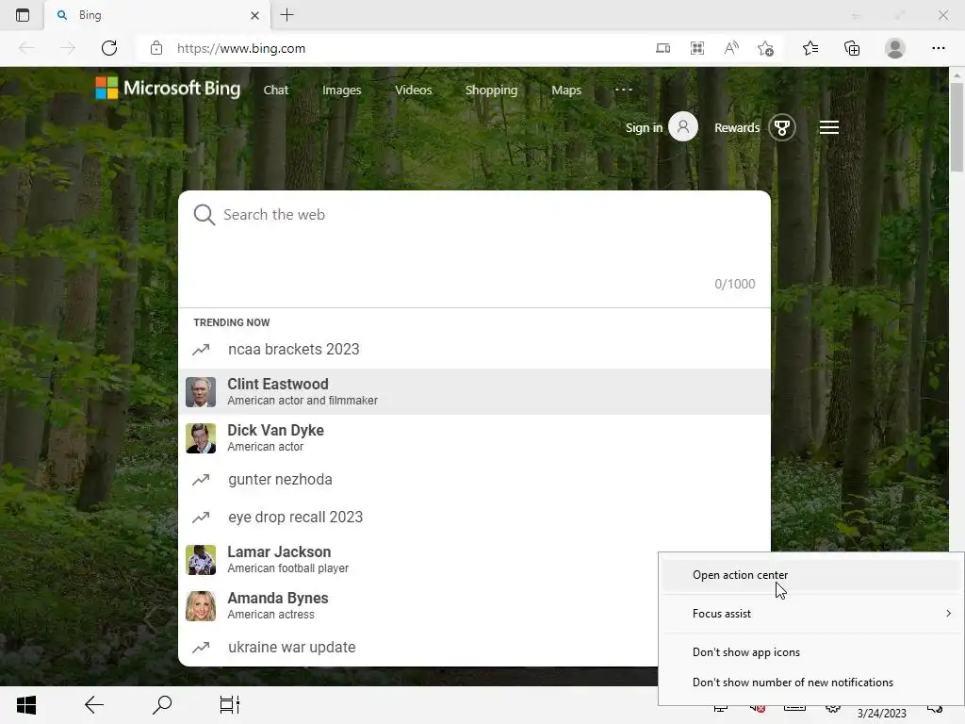Click the address bar URL

pos(240,49)
